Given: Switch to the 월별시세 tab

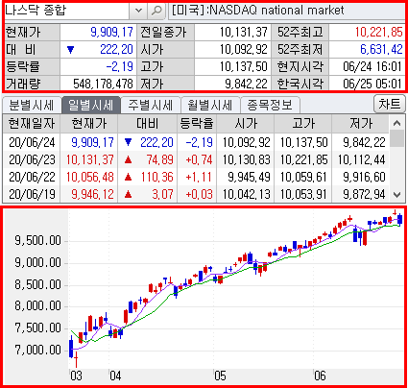Looking at the screenshot, I should [x=210, y=105].
